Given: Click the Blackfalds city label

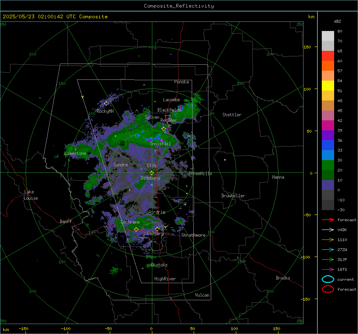Looking at the screenshot, I should [x=169, y=110].
